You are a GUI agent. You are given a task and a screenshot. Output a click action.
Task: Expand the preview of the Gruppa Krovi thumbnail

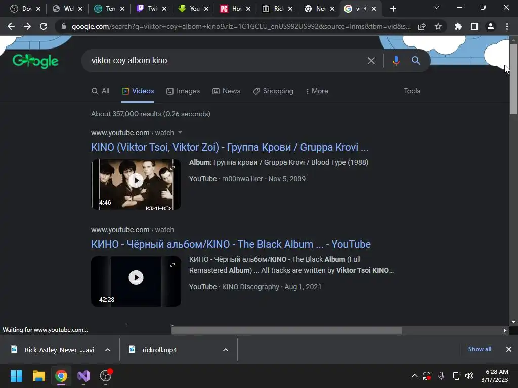[172, 168]
